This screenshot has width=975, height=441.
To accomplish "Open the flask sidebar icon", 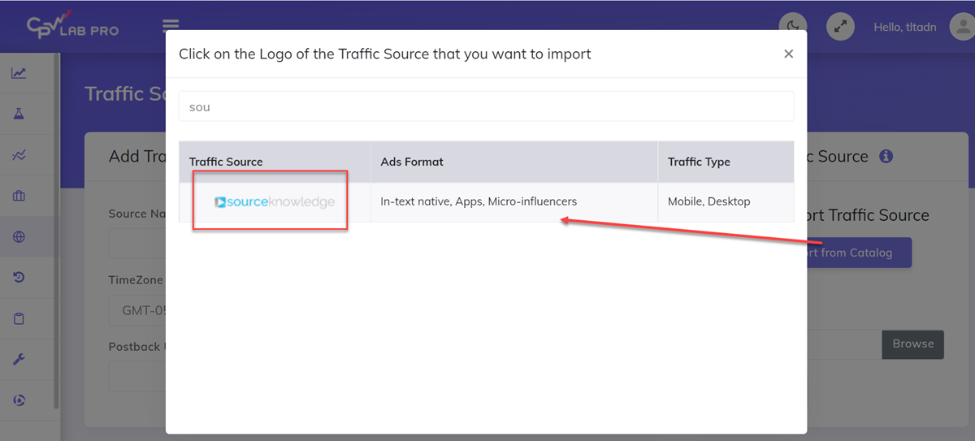I will coord(19,114).
